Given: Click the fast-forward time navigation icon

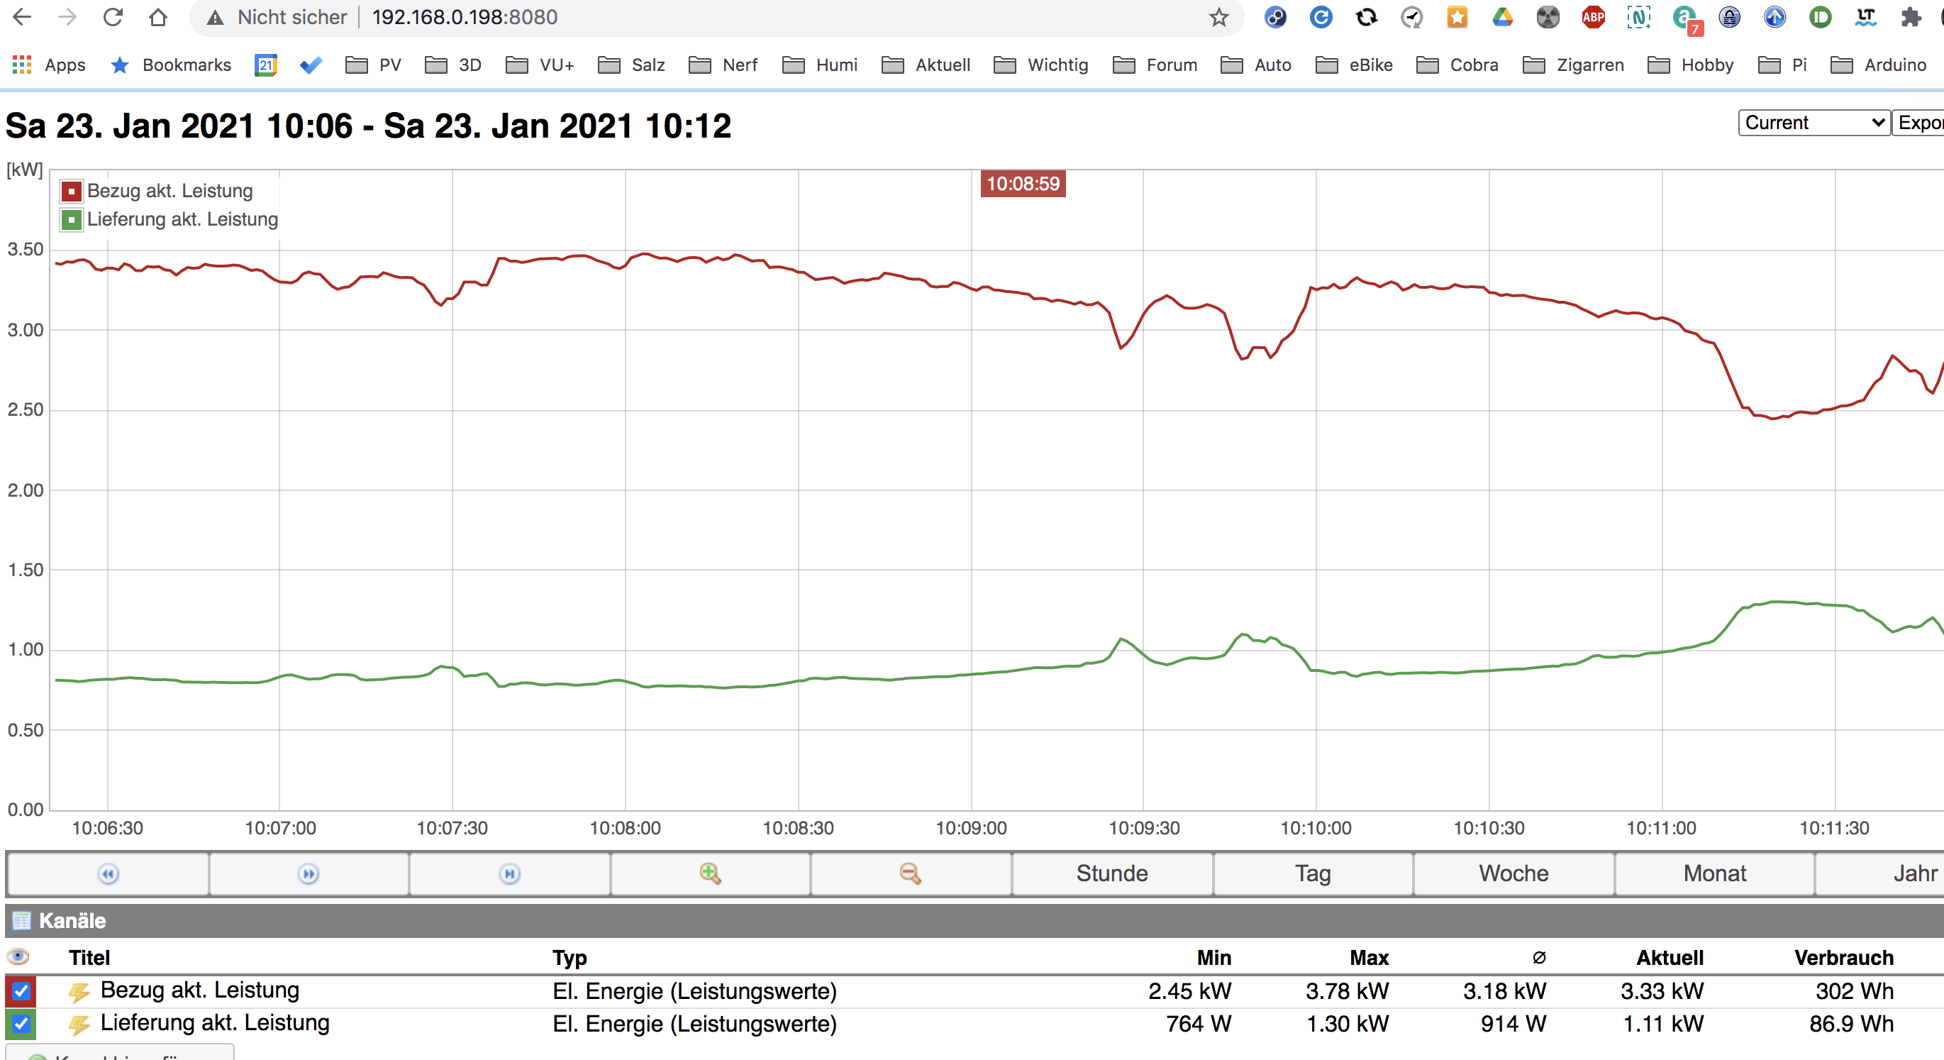Looking at the screenshot, I should [x=309, y=873].
